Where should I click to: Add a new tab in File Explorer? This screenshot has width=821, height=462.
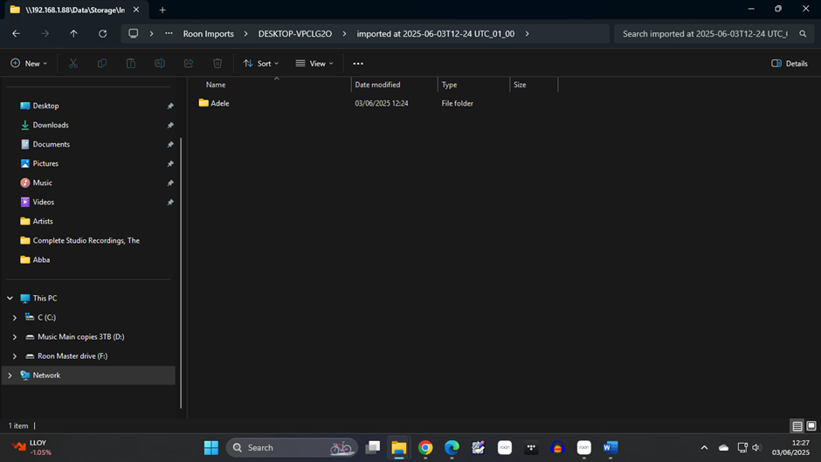pos(162,10)
